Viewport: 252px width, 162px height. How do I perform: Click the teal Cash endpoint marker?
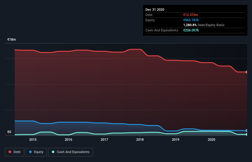(x=247, y=134)
